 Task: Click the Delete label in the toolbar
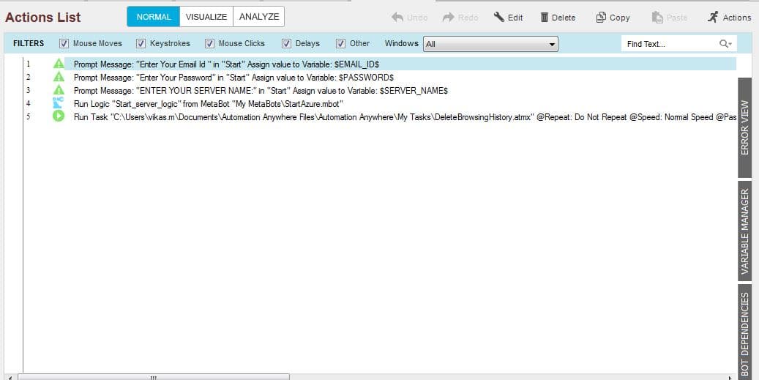pos(564,18)
